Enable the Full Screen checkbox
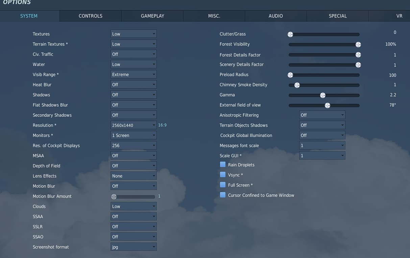The width and height of the screenshot is (410, 258). 223,185
